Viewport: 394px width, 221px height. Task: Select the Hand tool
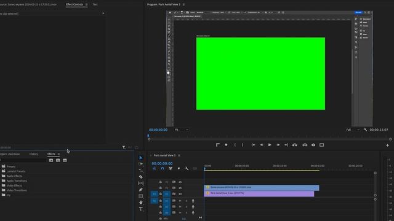pyautogui.click(x=141, y=203)
